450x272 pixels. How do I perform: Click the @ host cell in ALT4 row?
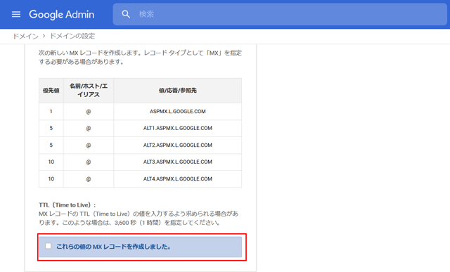89,179
